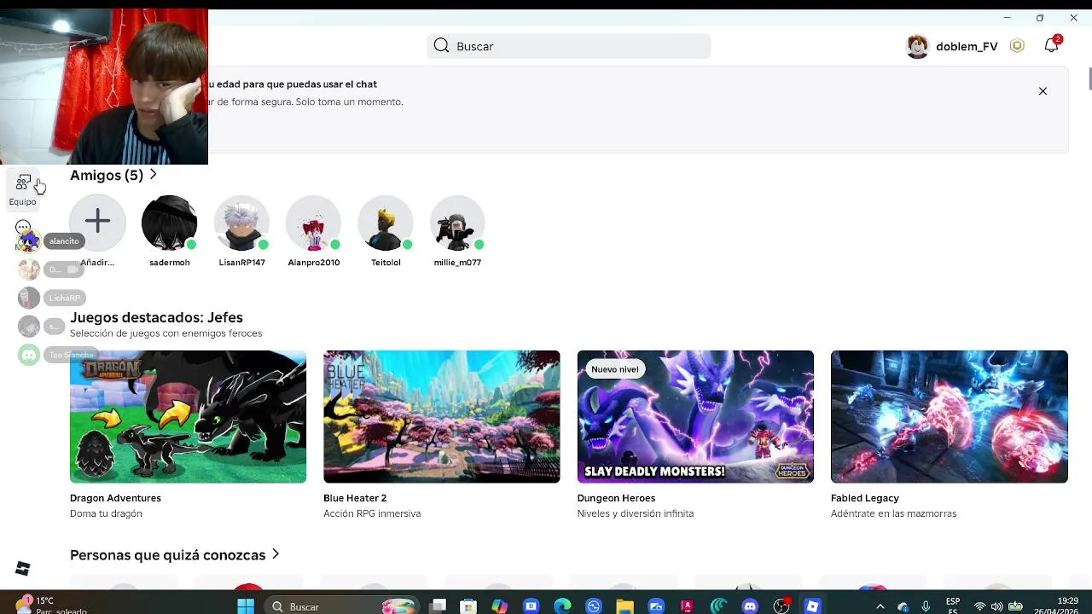This screenshot has height=614, width=1092.
Task: Open sadermoh friend avatar
Action: click(x=169, y=222)
